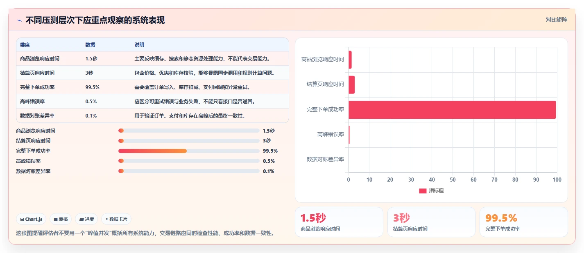Click table cell 高峰错误率
The width and height of the screenshot is (584, 253).
click(x=32, y=102)
